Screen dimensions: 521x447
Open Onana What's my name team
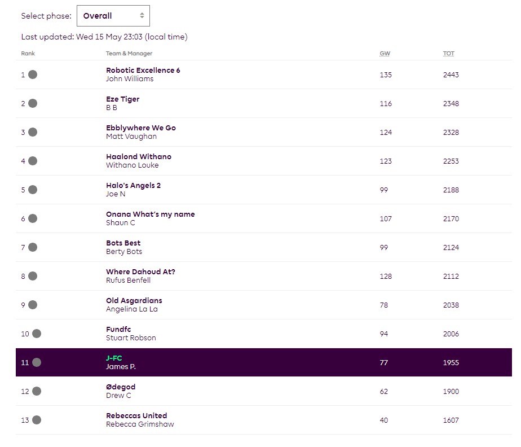tap(150, 214)
